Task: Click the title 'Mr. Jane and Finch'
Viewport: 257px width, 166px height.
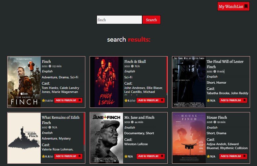Action: 139,117
